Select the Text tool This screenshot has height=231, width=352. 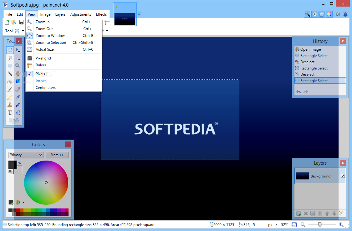[x=10, y=113]
